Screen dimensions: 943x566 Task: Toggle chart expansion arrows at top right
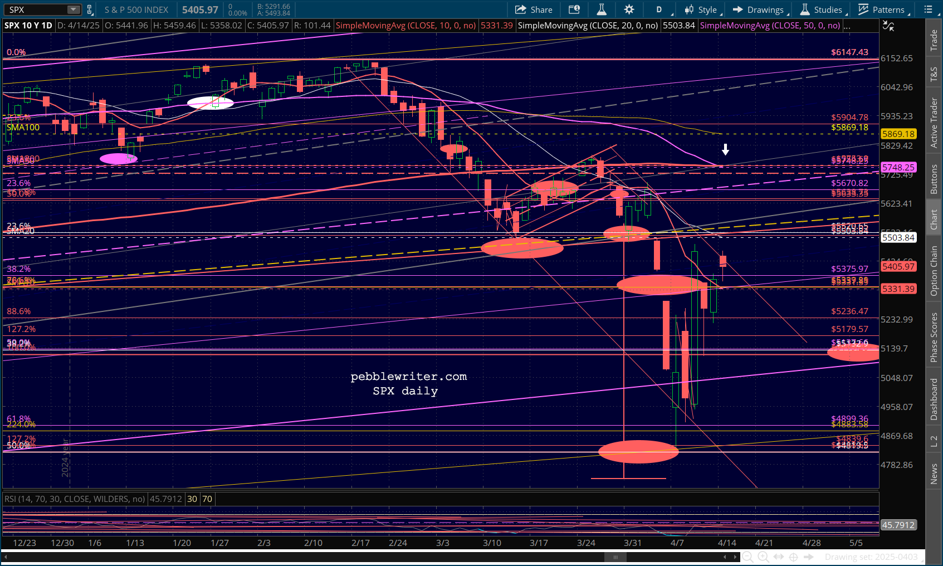[x=888, y=26]
